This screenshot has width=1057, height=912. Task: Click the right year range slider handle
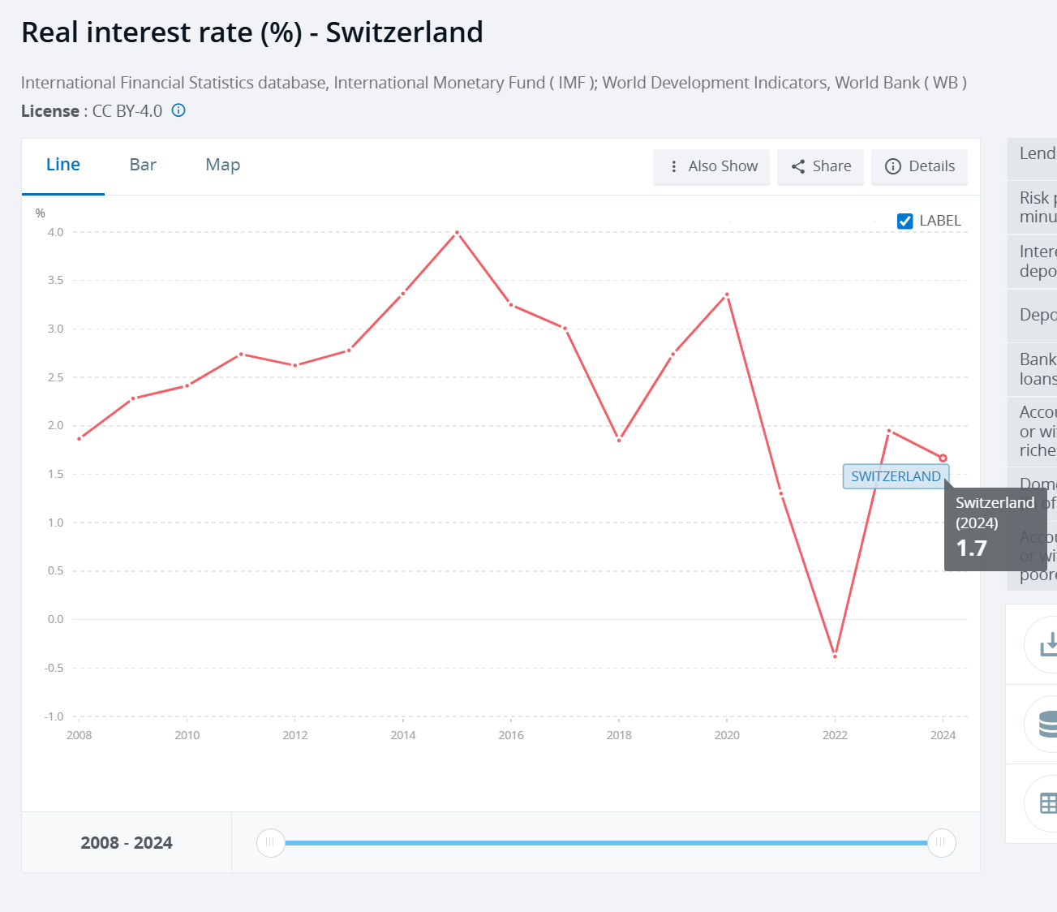click(x=941, y=842)
